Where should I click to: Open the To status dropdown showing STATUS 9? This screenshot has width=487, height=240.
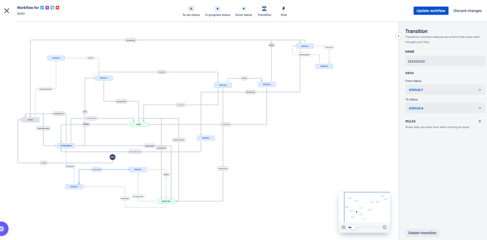click(x=445, y=108)
